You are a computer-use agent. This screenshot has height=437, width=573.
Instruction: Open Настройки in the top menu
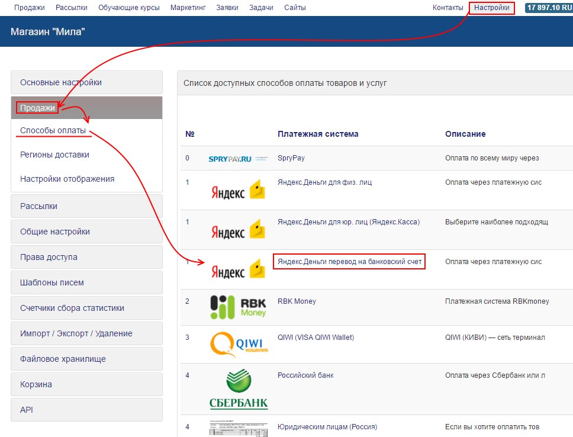click(491, 8)
